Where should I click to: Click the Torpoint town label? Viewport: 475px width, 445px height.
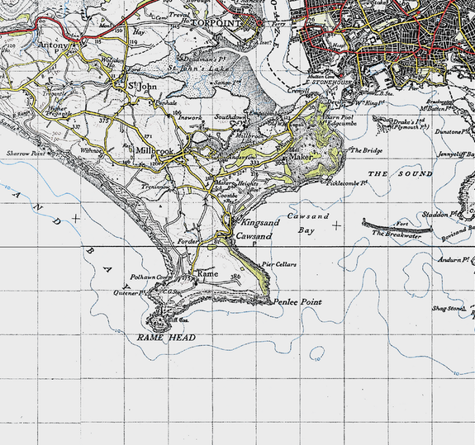click(x=216, y=23)
